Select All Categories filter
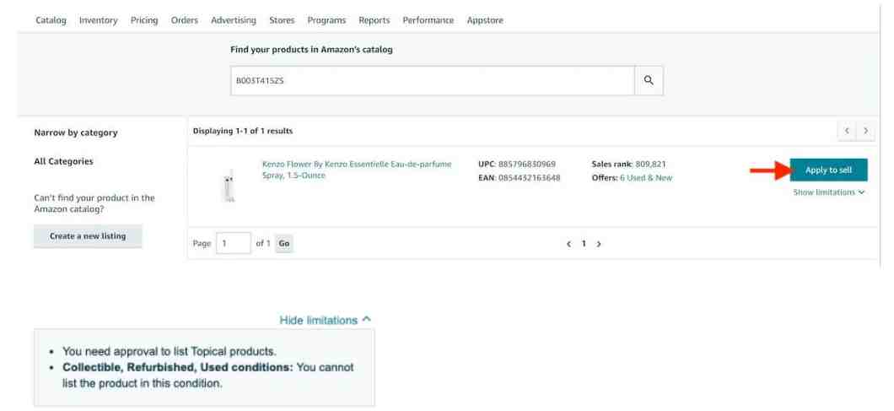 click(x=63, y=161)
